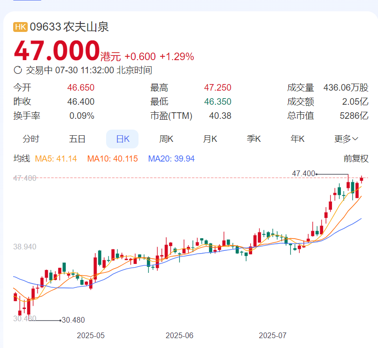378x348 pixels.
Task: Click the price change +0.600
Action: pyautogui.click(x=140, y=57)
